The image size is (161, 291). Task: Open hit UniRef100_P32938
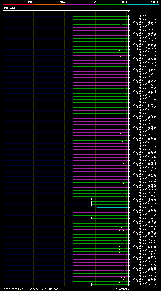click(x=144, y=268)
